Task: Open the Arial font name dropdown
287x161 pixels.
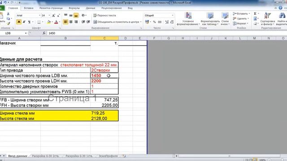Action: [39, 16]
